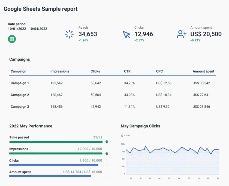The width and height of the screenshot is (229, 186).
Task: Click the faded status icon beside Clicks bar
Action: coord(107,165)
